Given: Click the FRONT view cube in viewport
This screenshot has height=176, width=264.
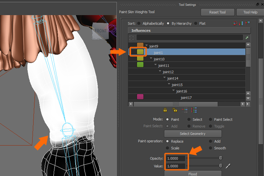Looking at the screenshot, I should [x=100, y=31].
